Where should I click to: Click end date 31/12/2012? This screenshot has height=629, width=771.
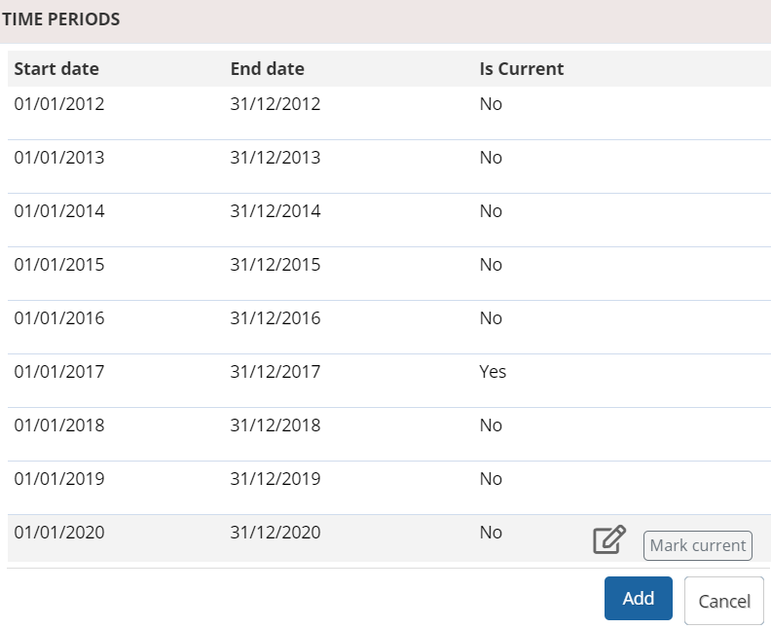pyautogui.click(x=275, y=104)
